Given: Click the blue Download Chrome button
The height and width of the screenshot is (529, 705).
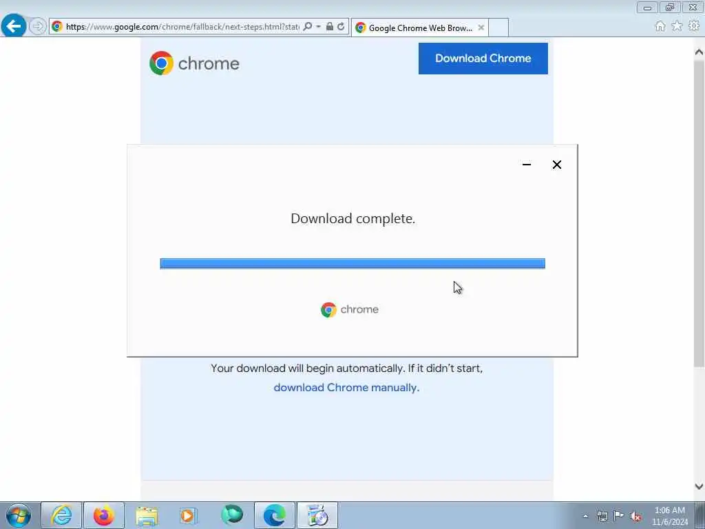Looking at the screenshot, I should 483,59.
